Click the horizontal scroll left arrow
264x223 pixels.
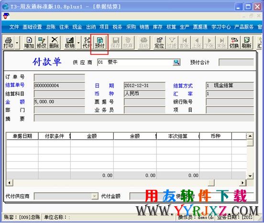click(x=10, y=183)
